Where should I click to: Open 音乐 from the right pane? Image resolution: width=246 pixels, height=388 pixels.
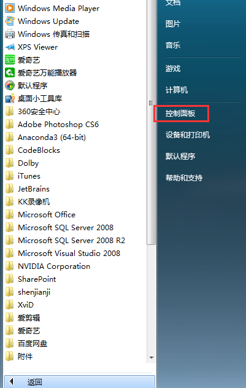pos(173,45)
